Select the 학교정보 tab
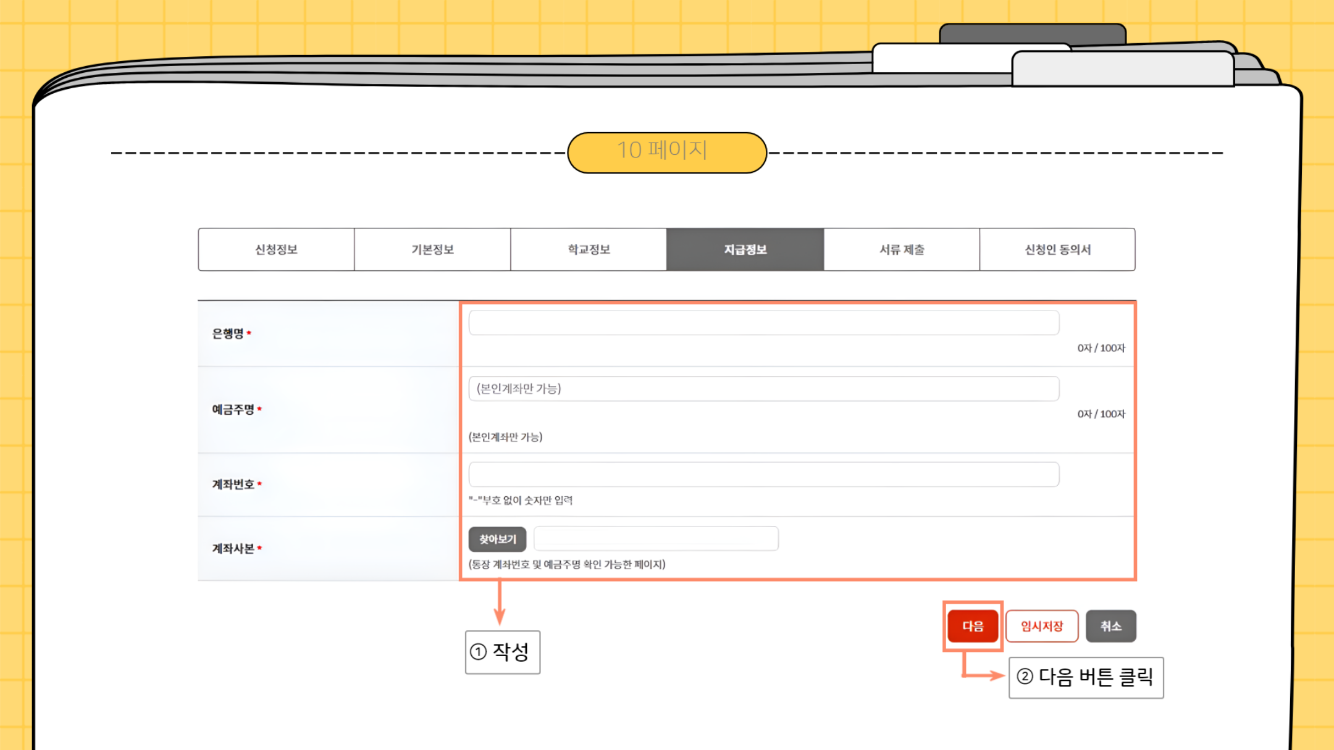This screenshot has height=750, width=1334. (x=589, y=249)
